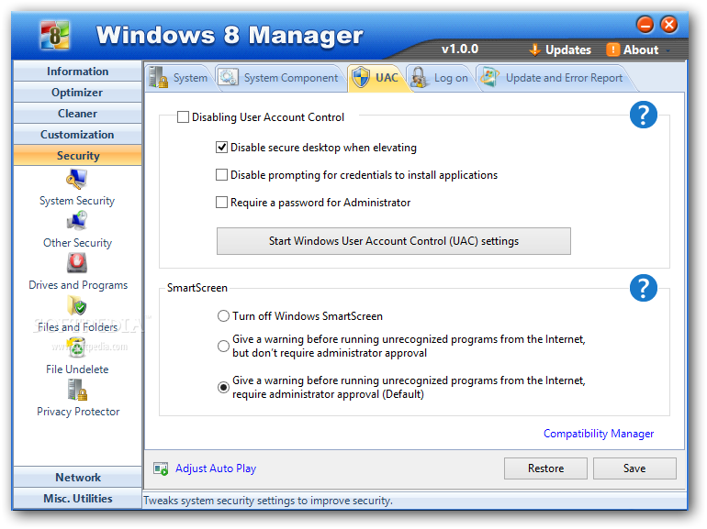
Task: Click the Windows 8 Manager logo icon
Action: point(54,35)
